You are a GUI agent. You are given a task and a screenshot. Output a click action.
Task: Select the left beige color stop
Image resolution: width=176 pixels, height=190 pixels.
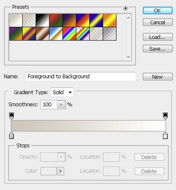pos(12,136)
